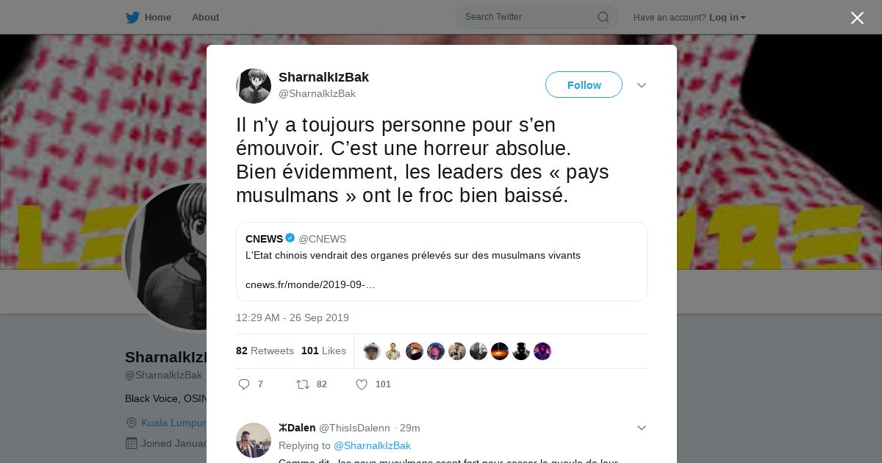
Task: Open SharnalkIzBak's avatar in tweet header
Action: [254, 86]
